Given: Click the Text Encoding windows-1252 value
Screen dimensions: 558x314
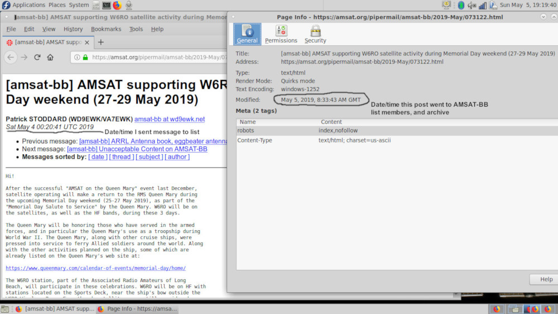Looking at the screenshot, I should pos(300,89).
